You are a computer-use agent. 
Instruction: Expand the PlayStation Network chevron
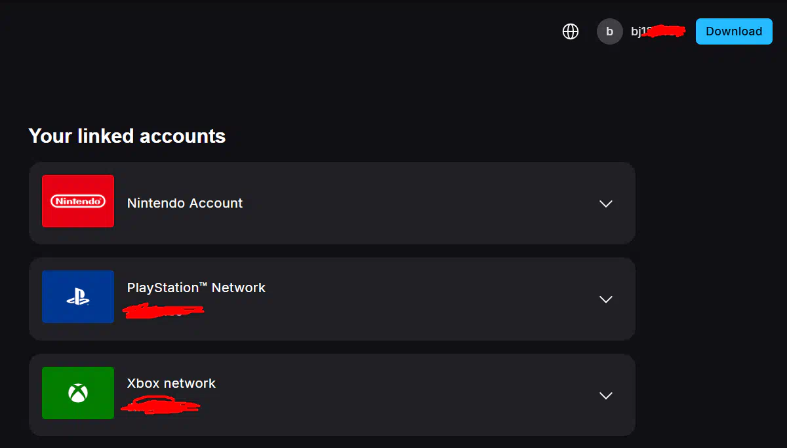[606, 299]
